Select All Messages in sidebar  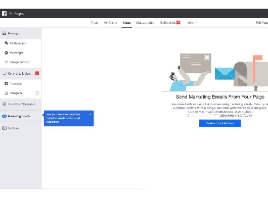pos(21,43)
